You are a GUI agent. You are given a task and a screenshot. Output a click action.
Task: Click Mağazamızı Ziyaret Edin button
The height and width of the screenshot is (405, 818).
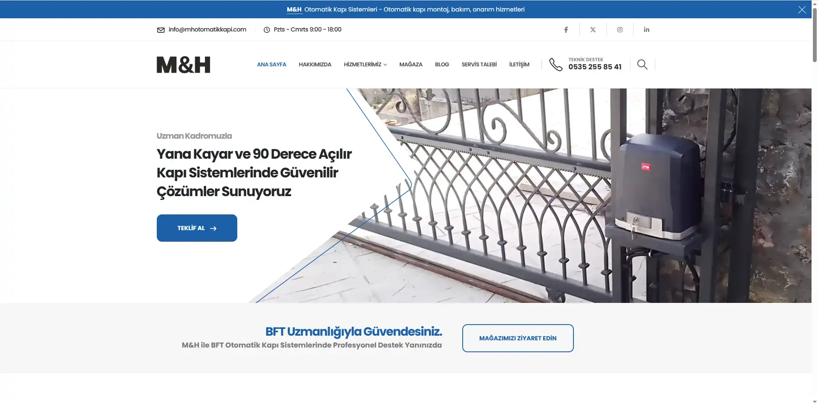pos(518,338)
